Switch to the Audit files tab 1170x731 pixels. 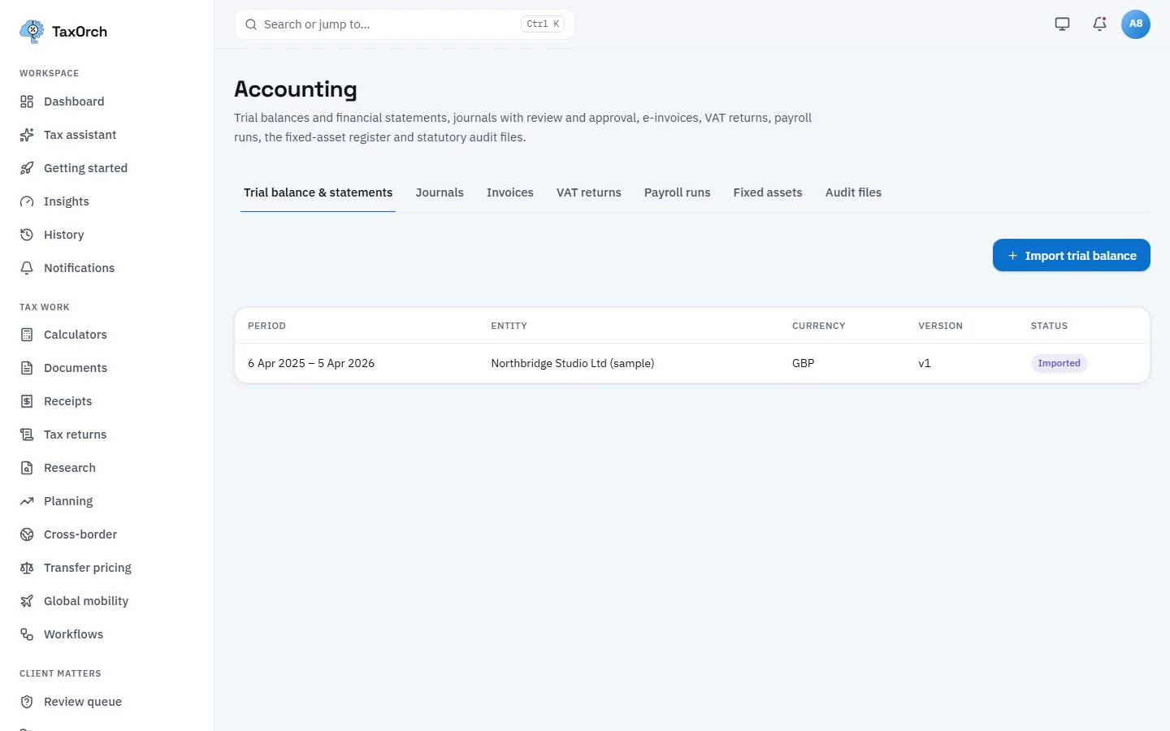click(853, 192)
